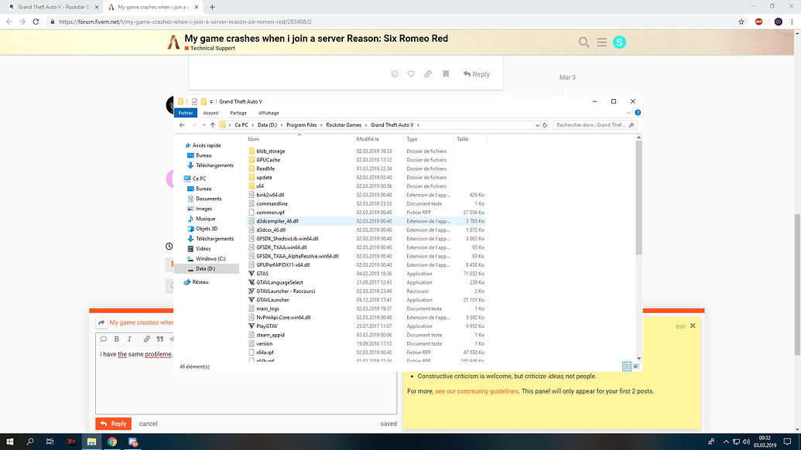The image size is (801, 450).
Task: Refresh the Explorer address bar
Action: pos(545,125)
